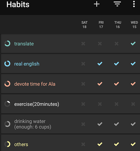Image resolution: width=140 pixels, height=151 pixels.
Task: Click the others habit yellow ring
Action: pos(7,144)
